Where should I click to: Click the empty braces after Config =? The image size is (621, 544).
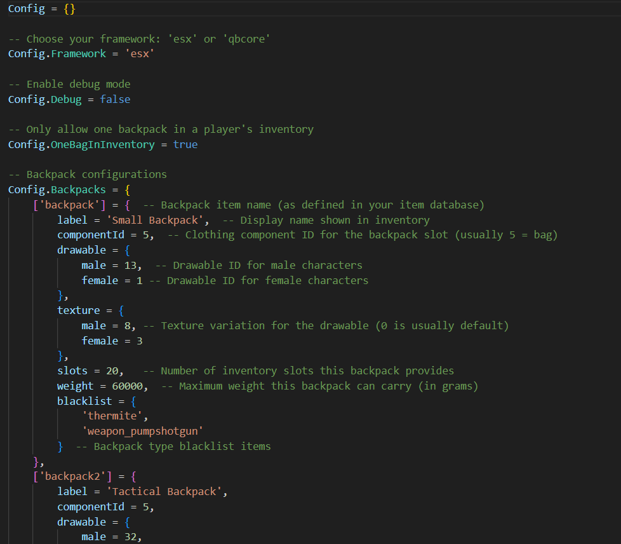click(x=70, y=9)
